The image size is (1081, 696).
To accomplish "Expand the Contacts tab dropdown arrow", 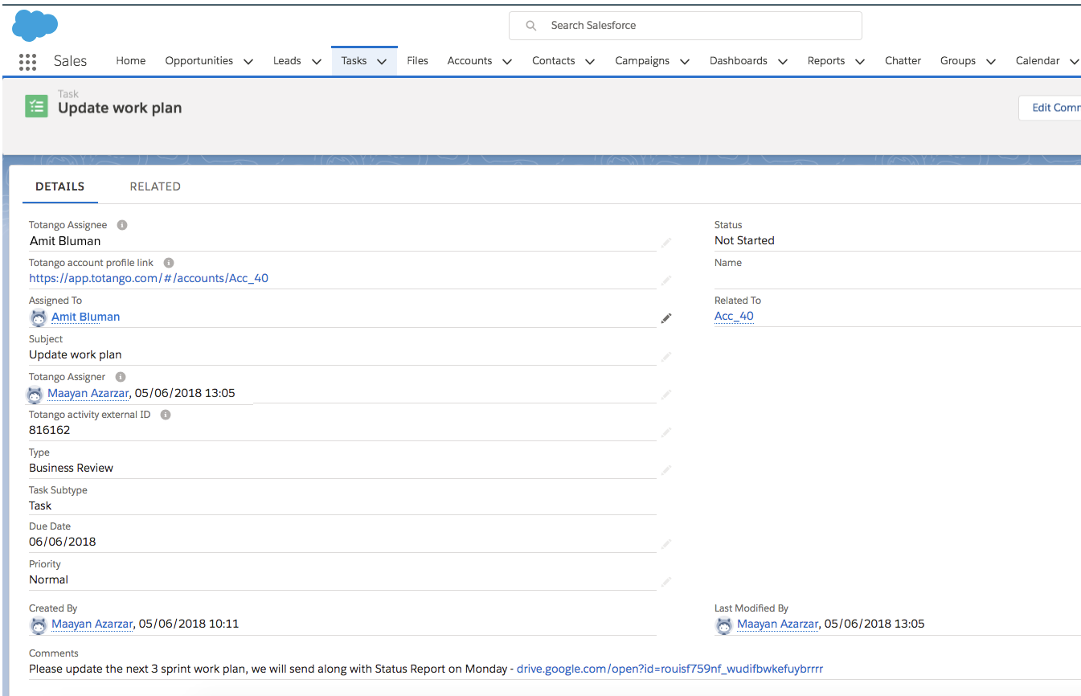I will click(x=590, y=61).
